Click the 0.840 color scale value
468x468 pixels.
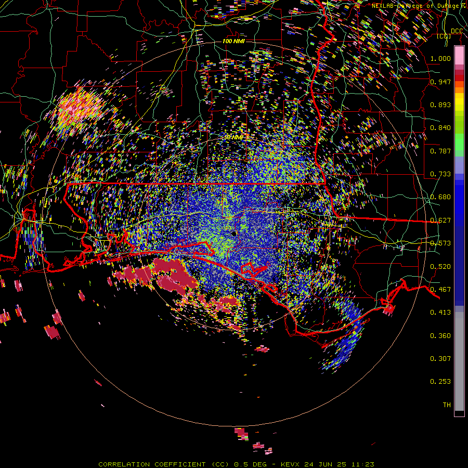[440, 128]
